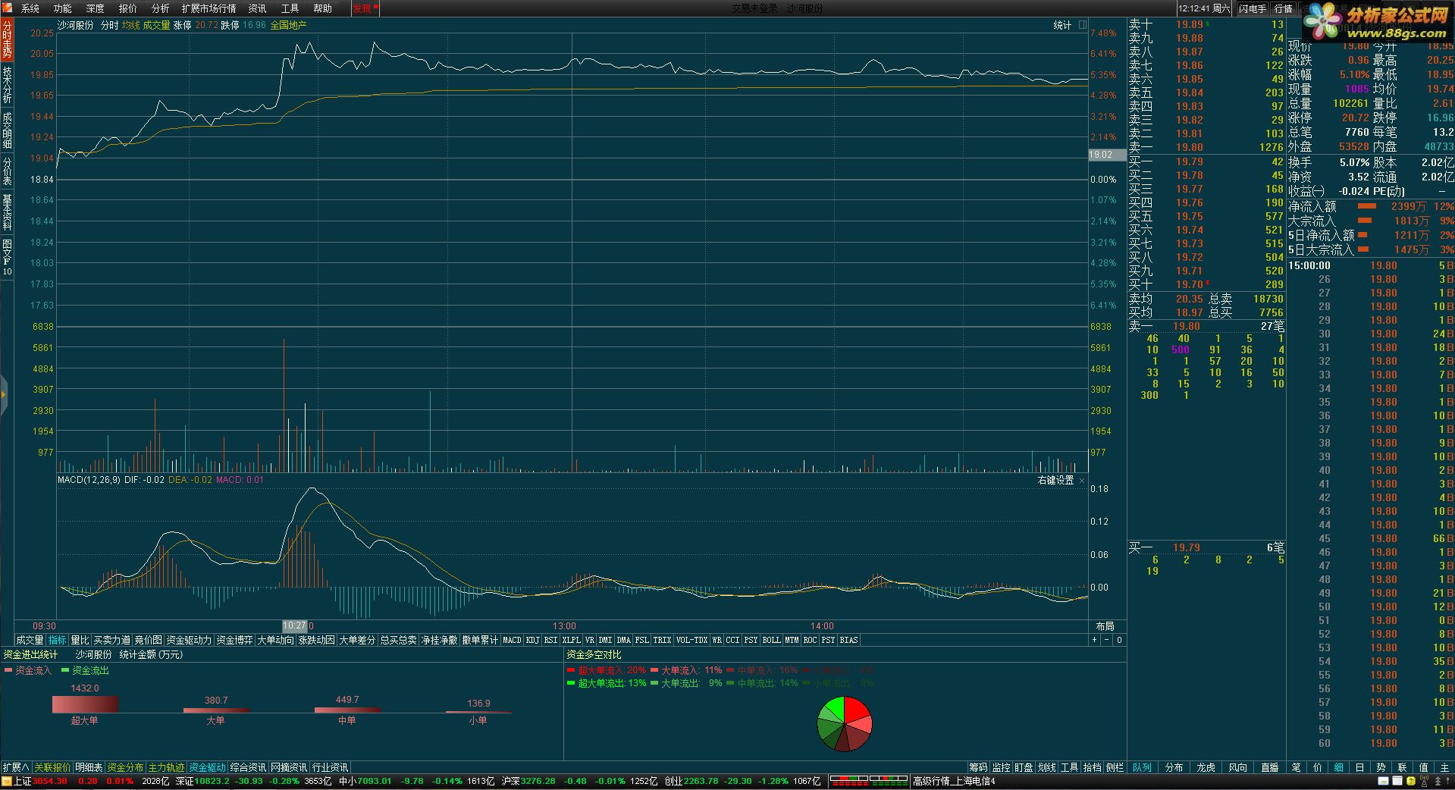Screen dimensions: 1455x790
Task: Click the orange icon left of 上证 index
Action: 7,781
